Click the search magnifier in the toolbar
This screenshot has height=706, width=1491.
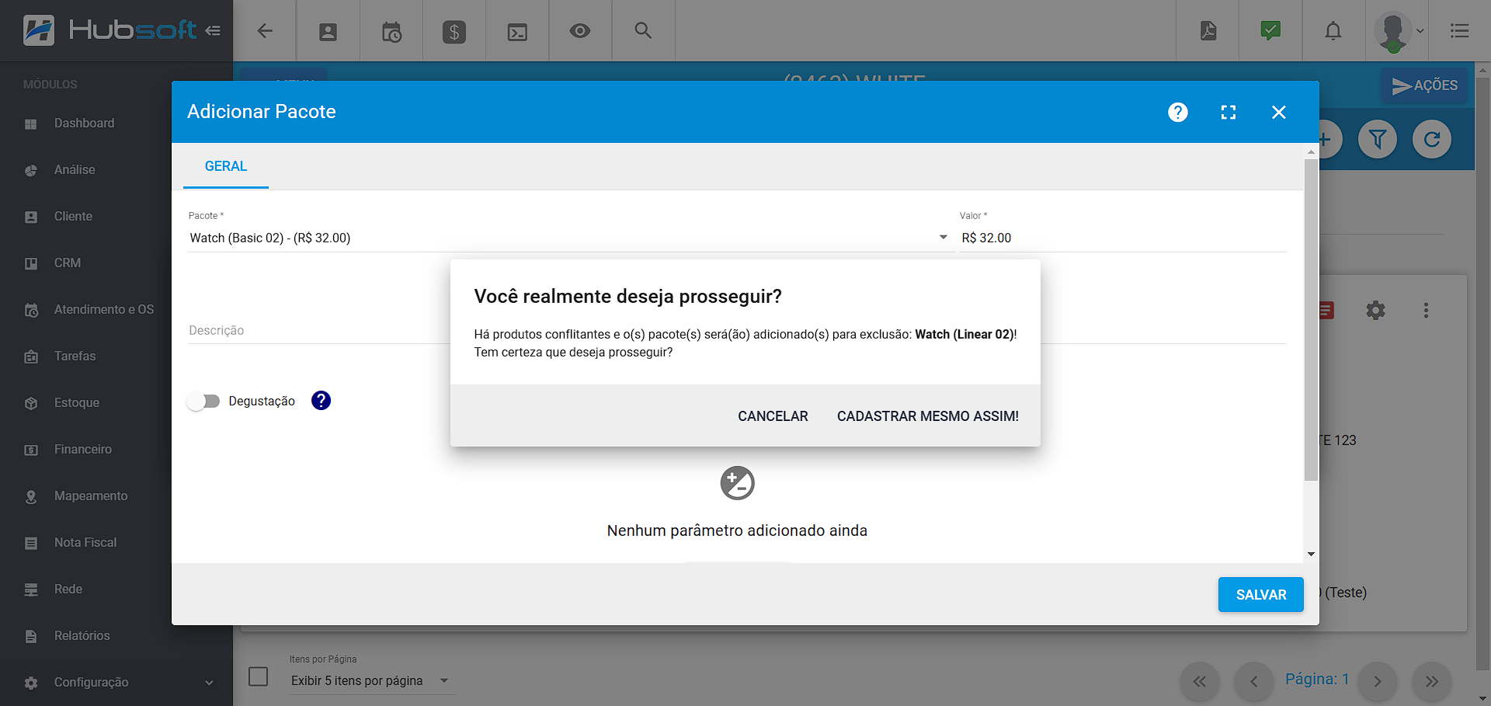click(643, 31)
